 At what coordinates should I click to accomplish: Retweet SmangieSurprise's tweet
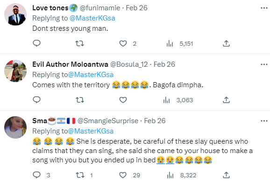point(85,175)
